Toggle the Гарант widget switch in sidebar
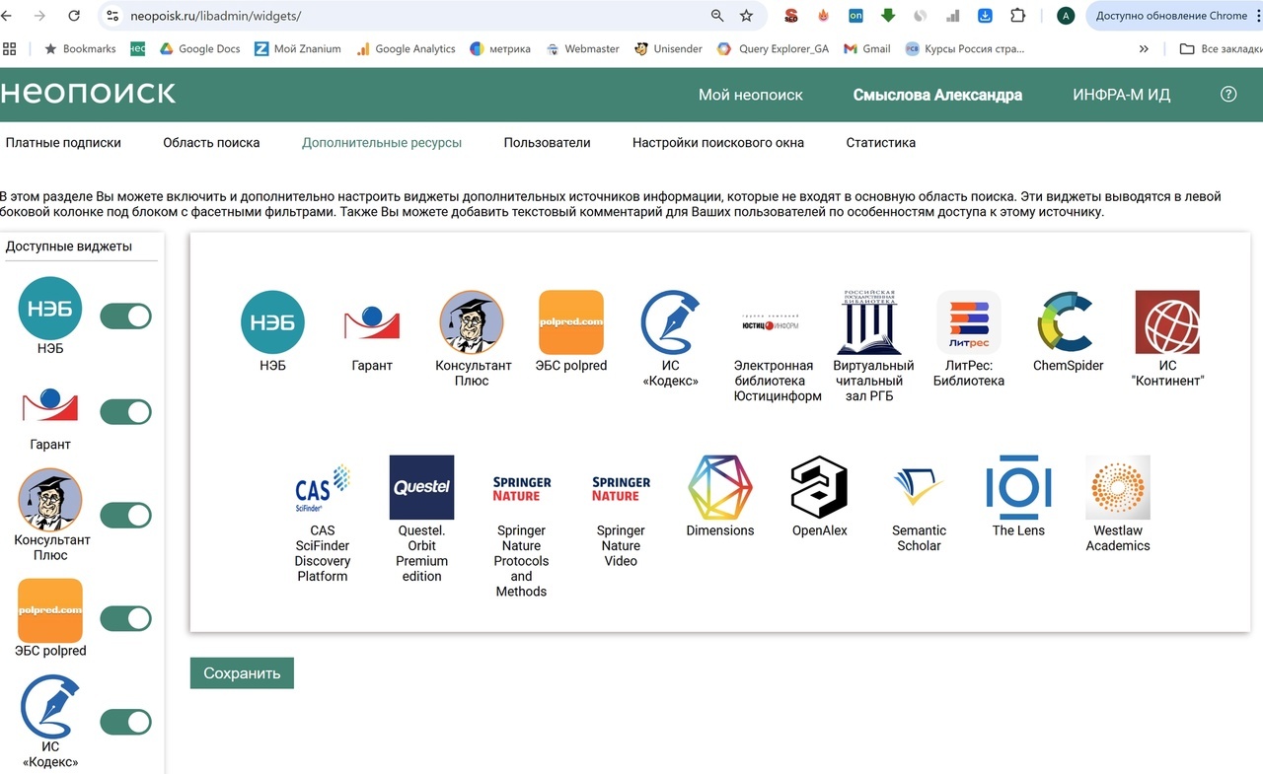The image size is (1263, 774). (x=126, y=411)
